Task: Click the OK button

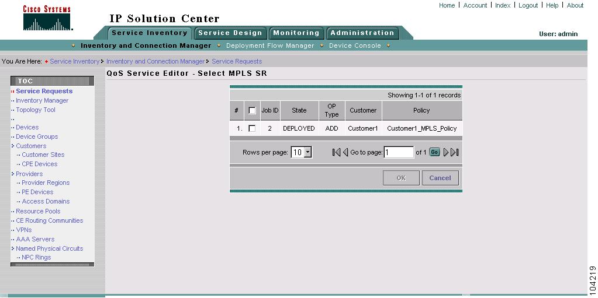Action: (401, 178)
